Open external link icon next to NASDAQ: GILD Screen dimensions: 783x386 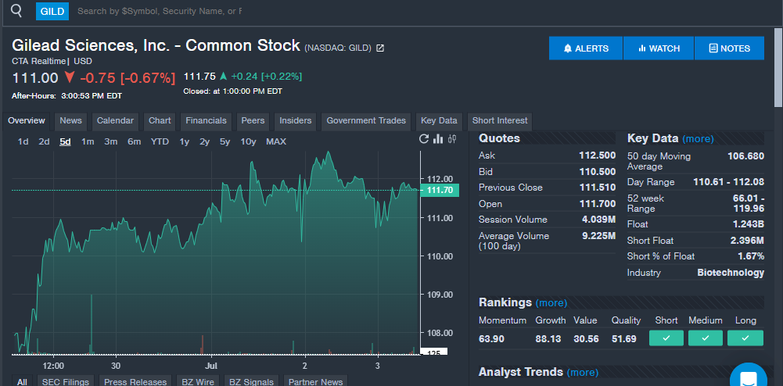(380, 48)
